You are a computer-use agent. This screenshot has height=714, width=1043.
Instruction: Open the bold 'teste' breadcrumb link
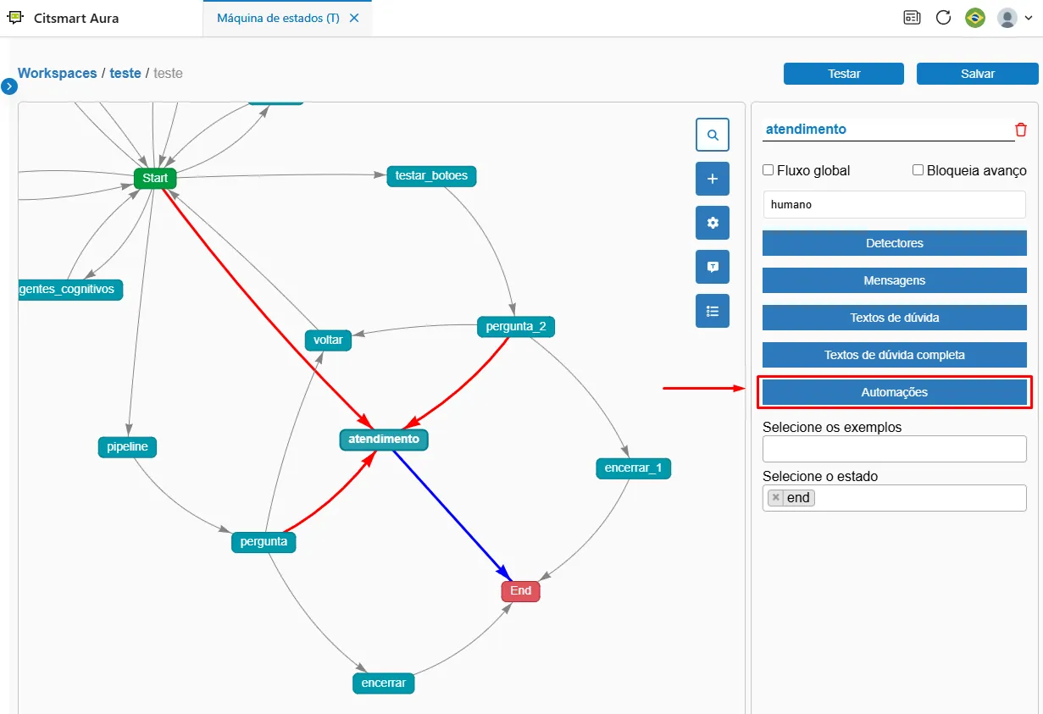125,73
